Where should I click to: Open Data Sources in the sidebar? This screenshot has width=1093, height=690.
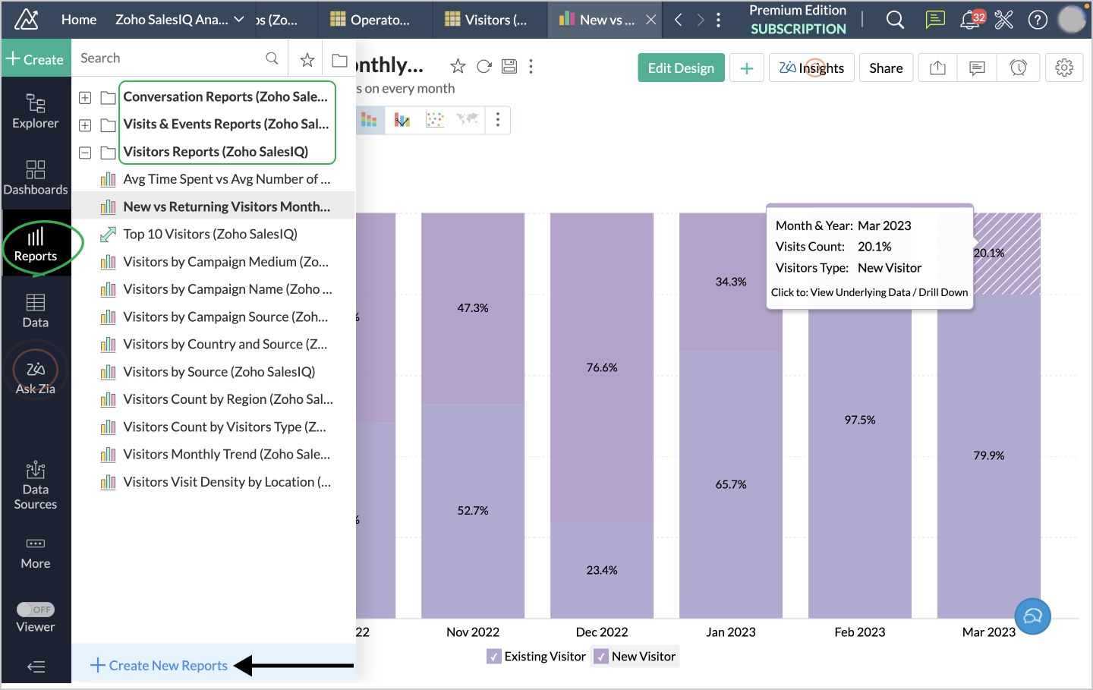click(x=36, y=485)
